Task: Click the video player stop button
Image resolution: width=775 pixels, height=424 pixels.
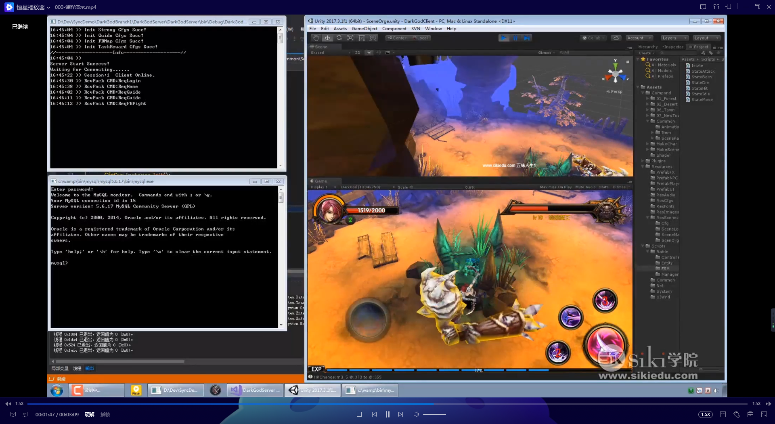Action: point(359,414)
